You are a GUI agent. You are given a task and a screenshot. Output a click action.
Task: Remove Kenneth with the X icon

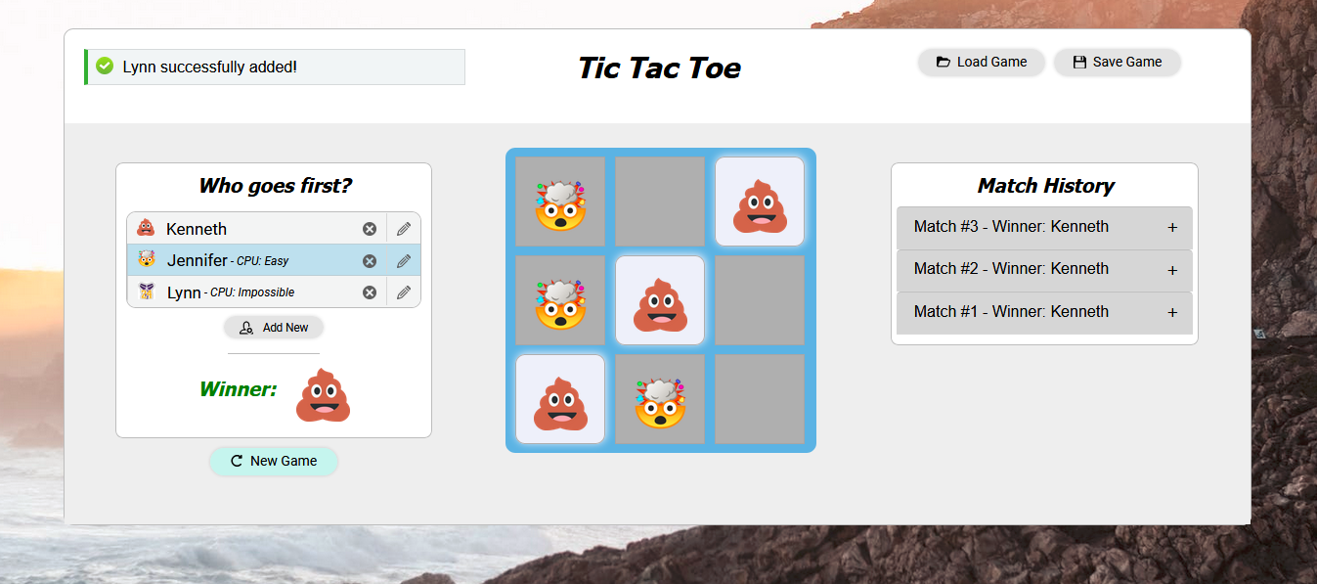coord(370,229)
